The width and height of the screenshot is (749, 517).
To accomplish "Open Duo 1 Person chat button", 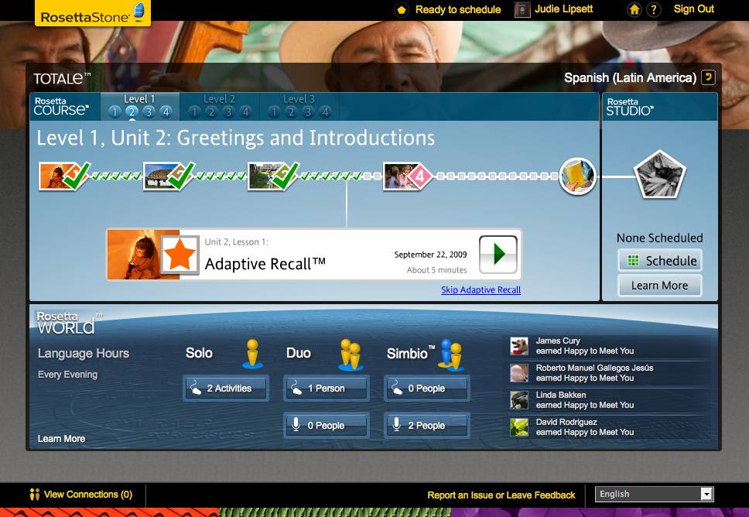I will [x=326, y=389].
